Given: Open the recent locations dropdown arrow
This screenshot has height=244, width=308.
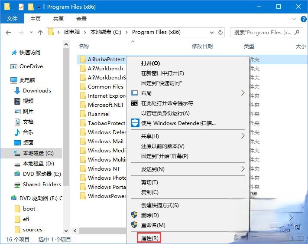Looking at the screenshot, I should click(31, 32).
